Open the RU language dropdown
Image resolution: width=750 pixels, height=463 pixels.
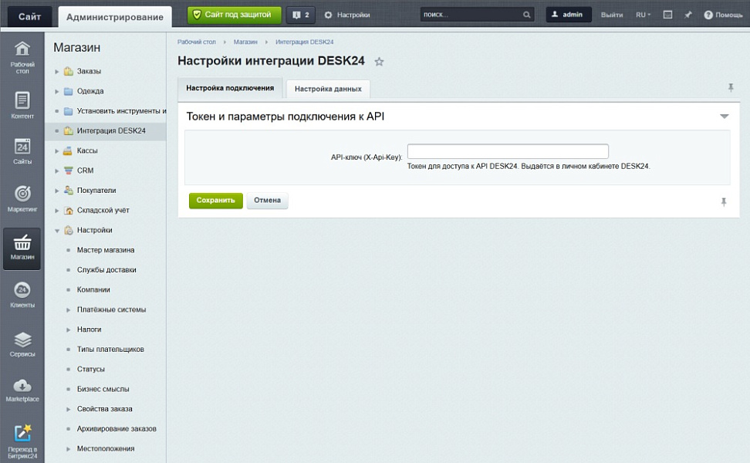643,15
